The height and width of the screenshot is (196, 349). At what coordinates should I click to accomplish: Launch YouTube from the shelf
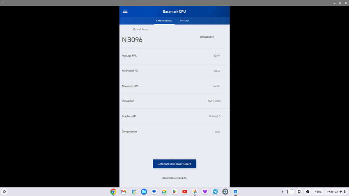click(185, 191)
